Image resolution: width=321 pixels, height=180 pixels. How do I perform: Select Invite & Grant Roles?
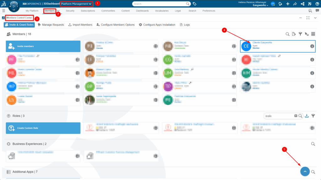(x=19, y=25)
